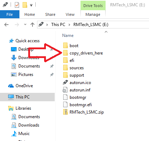
Task: Click the Name column header
Action: (x=68, y=36)
